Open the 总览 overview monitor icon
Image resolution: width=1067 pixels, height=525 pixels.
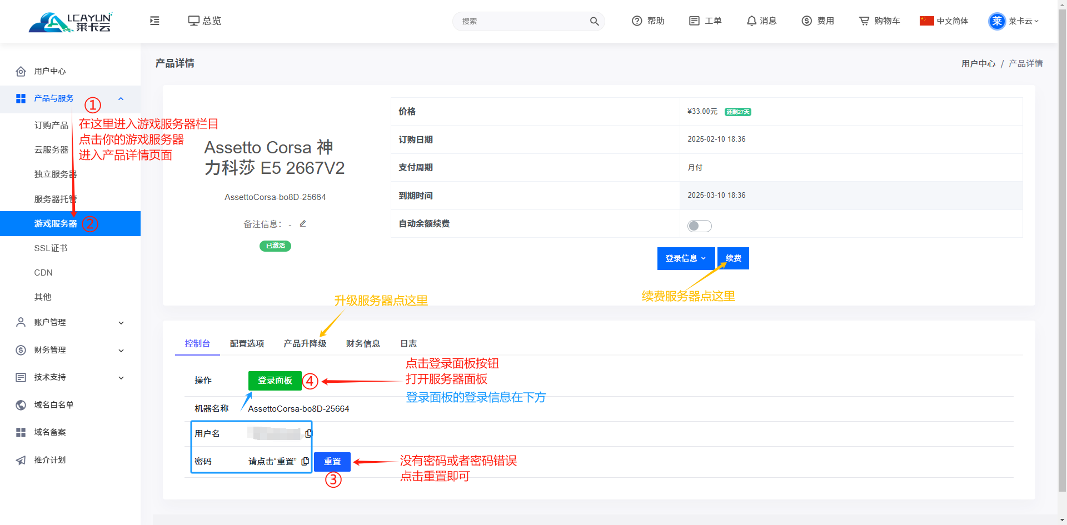coord(193,21)
